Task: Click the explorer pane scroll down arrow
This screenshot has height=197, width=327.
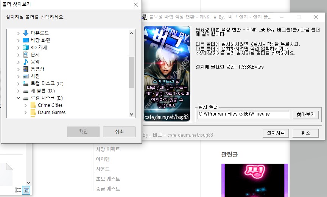Action: click(x=28, y=183)
